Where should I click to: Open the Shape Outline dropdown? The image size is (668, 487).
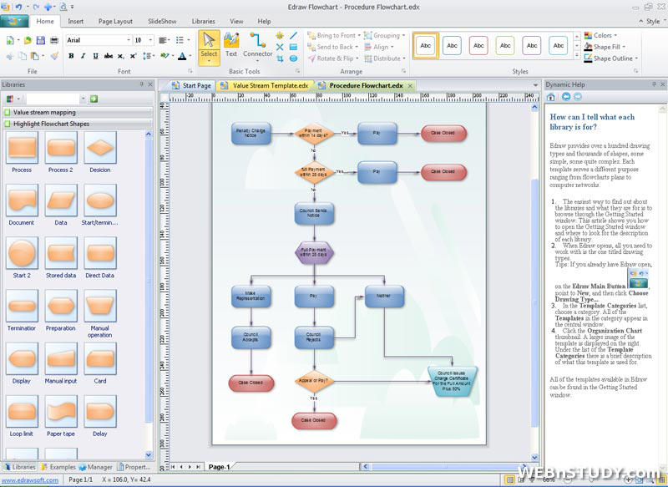point(611,58)
